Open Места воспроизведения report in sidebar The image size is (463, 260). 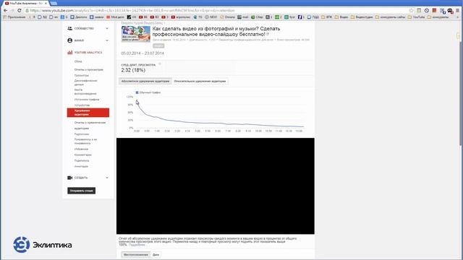point(85,92)
